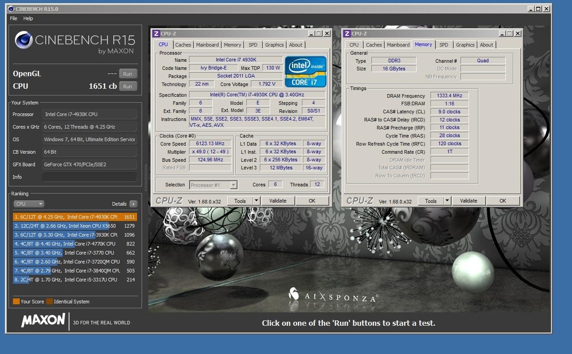Click the Cinebench title bar app icon
The height and width of the screenshot is (354, 572).
11,9
